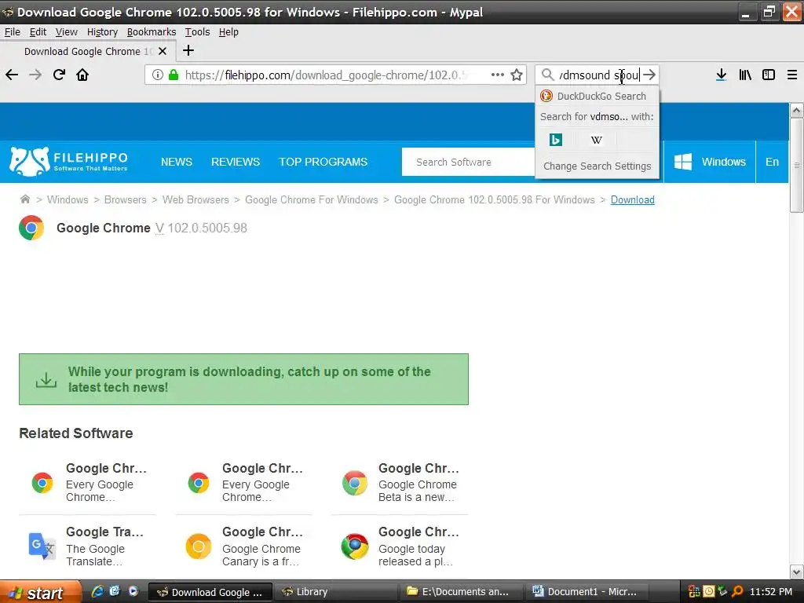Go to FileHippo NEWS section

tap(177, 162)
